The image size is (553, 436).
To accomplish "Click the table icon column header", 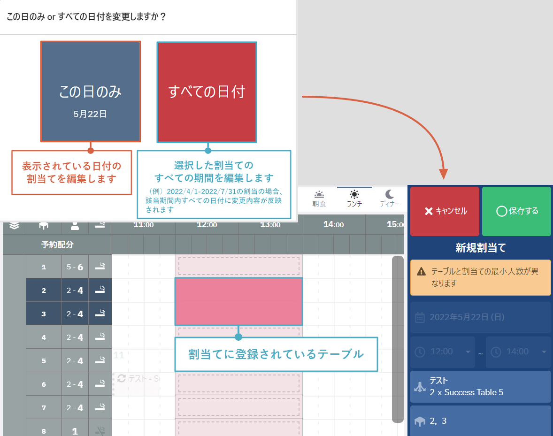I will click(44, 226).
